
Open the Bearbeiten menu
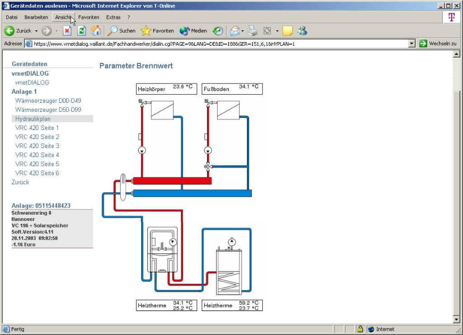(x=36, y=18)
